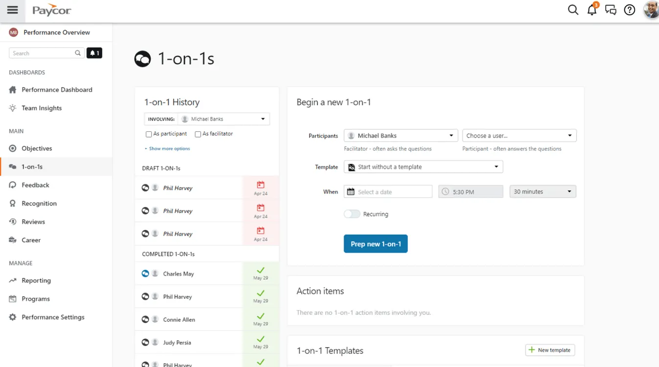Open Recognition section
Image resolution: width=659 pixels, height=367 pixels.
[39, 204]
